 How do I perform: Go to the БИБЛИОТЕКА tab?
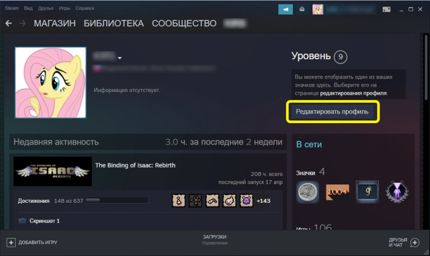tap(114, 23)
